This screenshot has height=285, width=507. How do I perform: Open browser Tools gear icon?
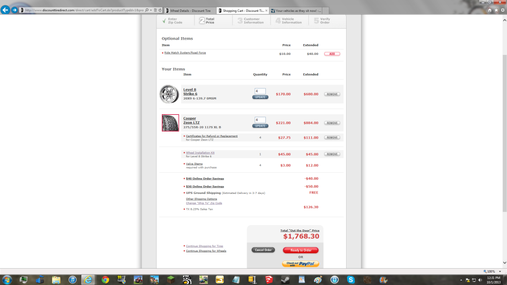click(503, 10)
